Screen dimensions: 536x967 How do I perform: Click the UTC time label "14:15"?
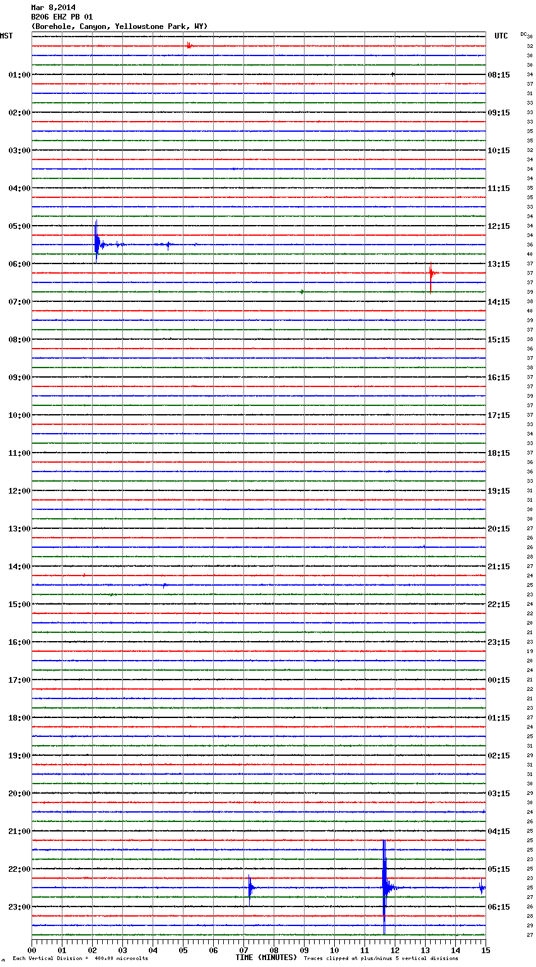point(499,302)
